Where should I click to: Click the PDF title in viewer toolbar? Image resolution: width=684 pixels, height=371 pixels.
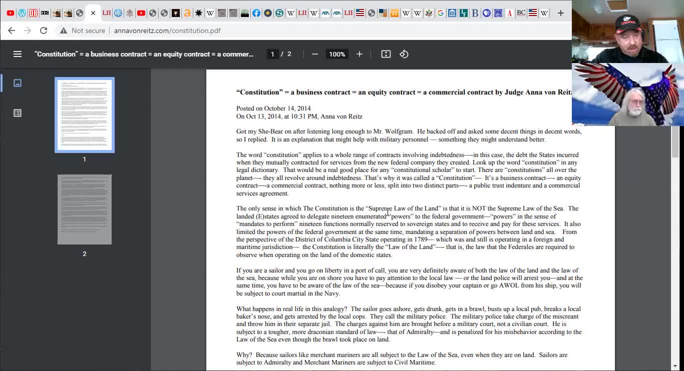click(x=144, y=54)
